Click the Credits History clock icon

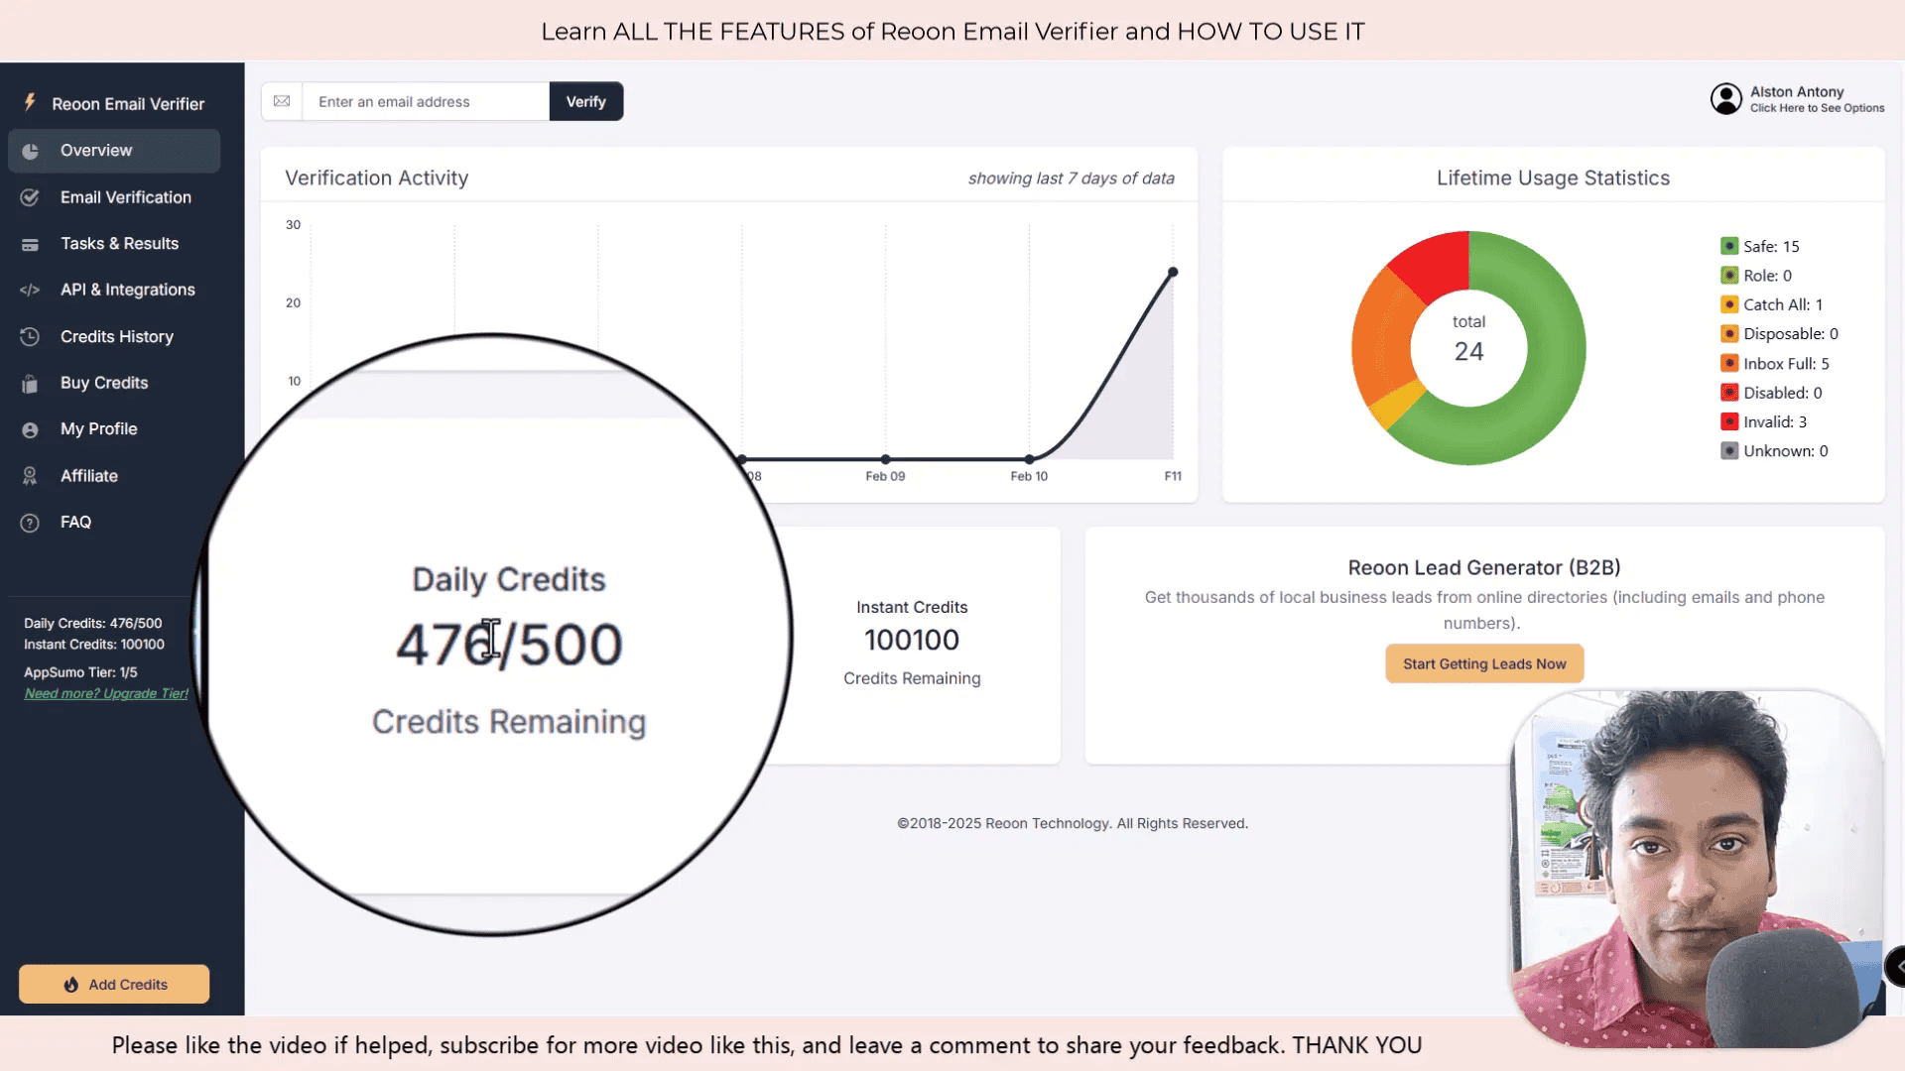[x=30, y=337]
